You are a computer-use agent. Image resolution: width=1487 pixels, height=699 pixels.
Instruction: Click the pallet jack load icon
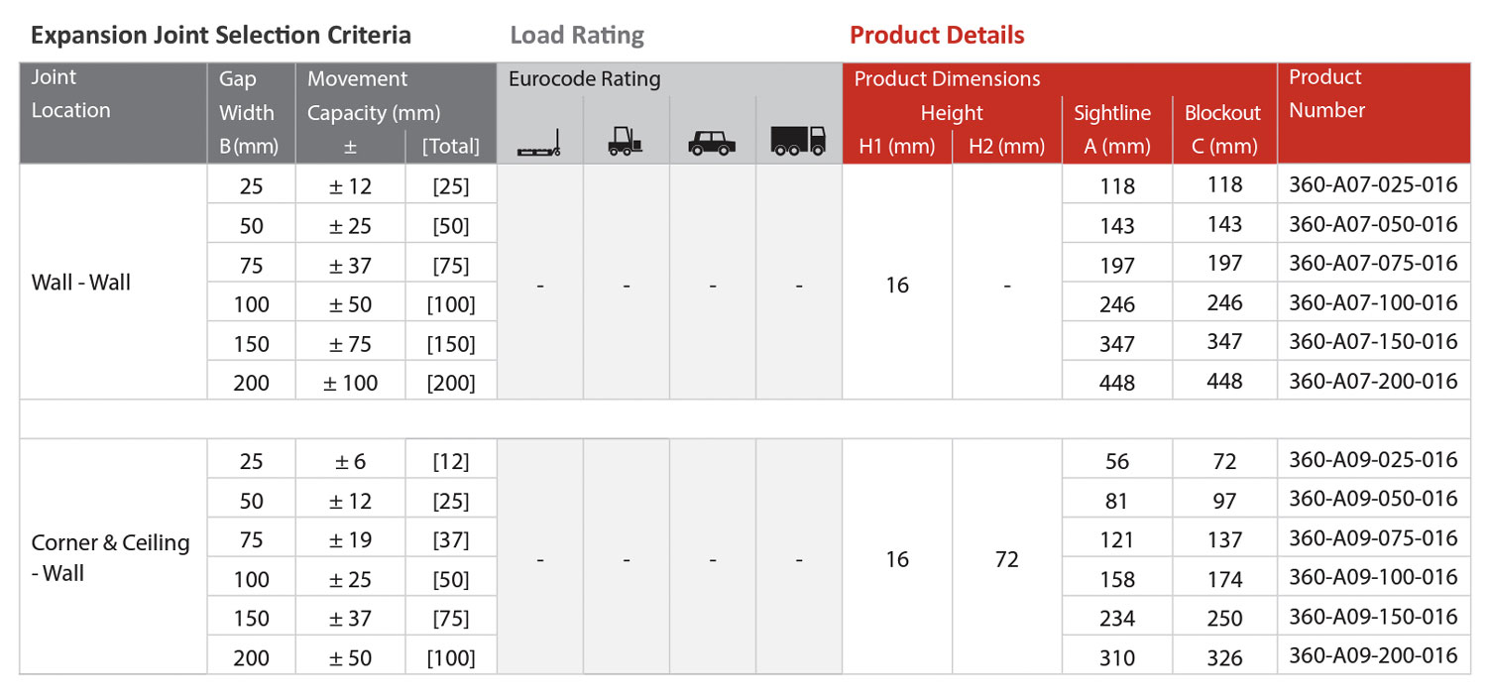[540, 144]
